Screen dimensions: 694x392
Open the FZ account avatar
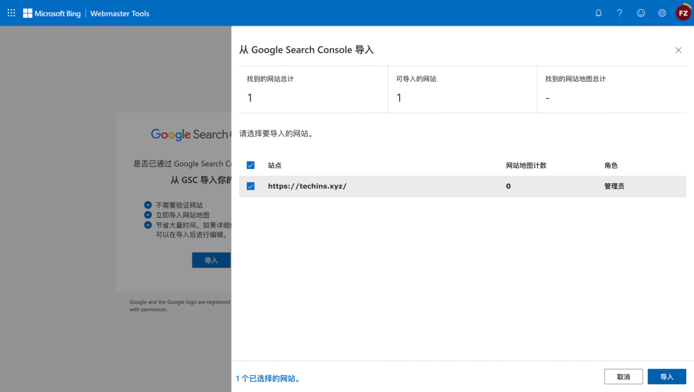(683, 13)
